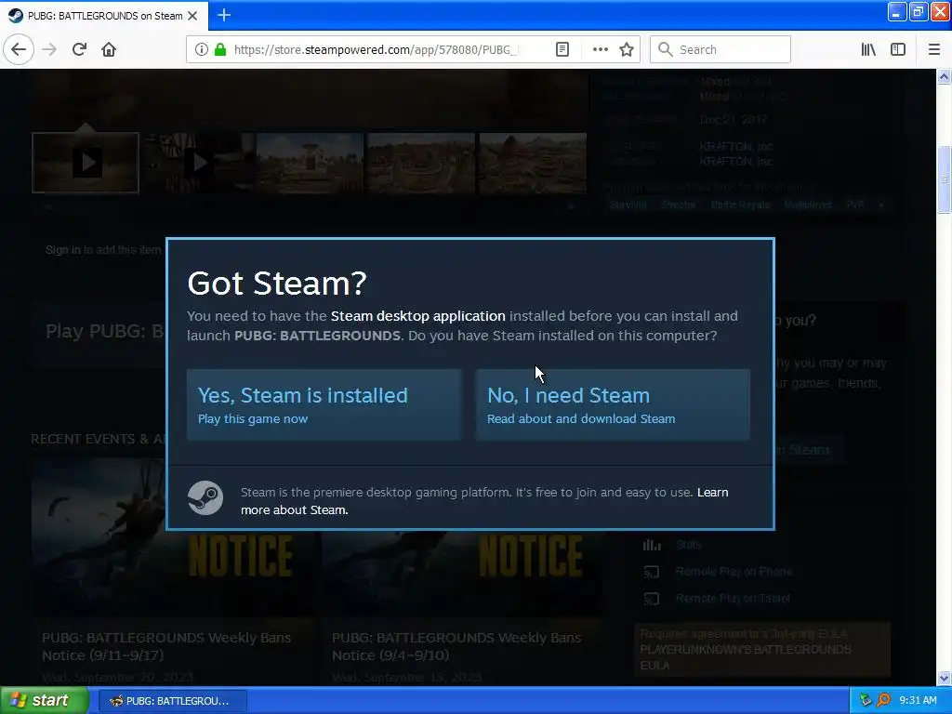Click the scrollbar down arrow
Viewport: 952px width, 714px height.
coord(944,678)
